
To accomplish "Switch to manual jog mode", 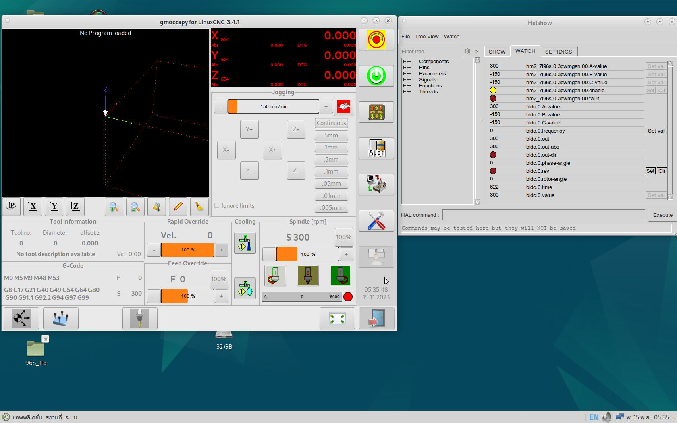I will [x=376, y=112].
